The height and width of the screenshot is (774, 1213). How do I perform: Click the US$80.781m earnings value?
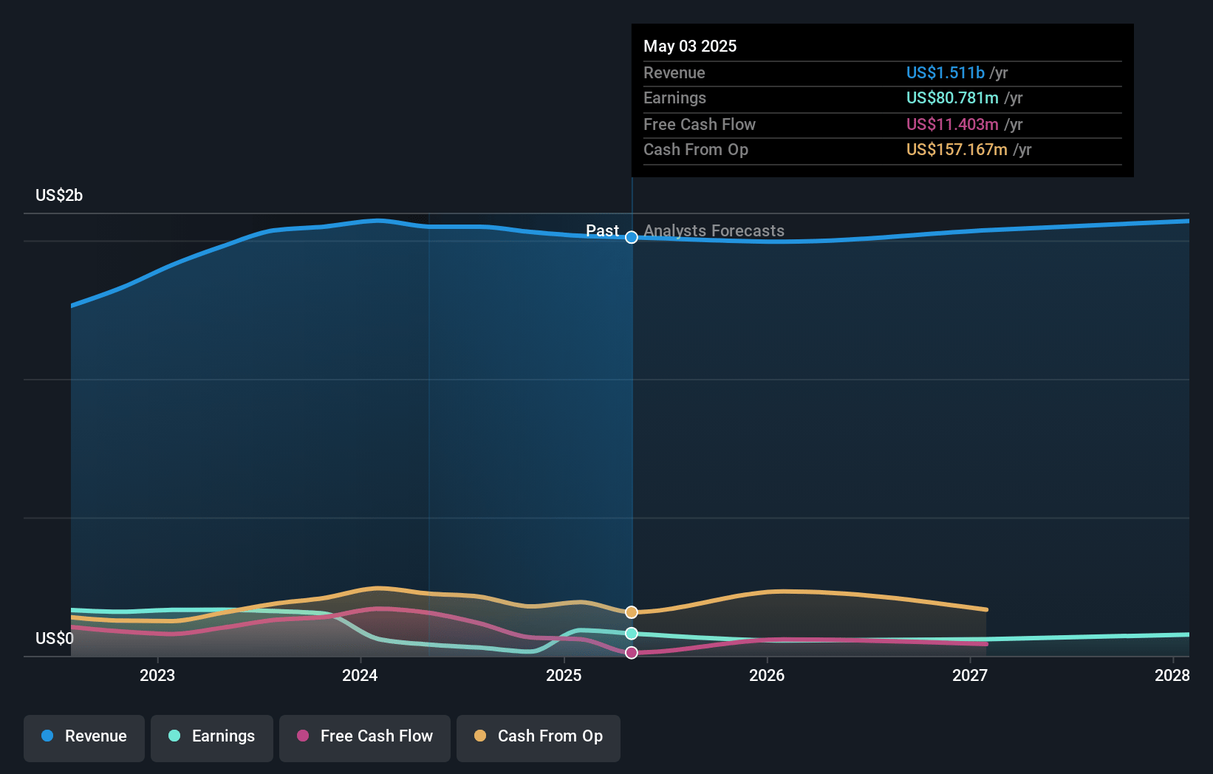pyautogui.click(x=952, y=97)
